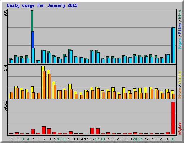Click day label 16 on the x-axis

(92, 139)
